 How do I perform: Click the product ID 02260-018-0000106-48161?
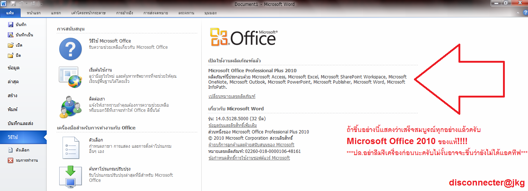point(272,151)
